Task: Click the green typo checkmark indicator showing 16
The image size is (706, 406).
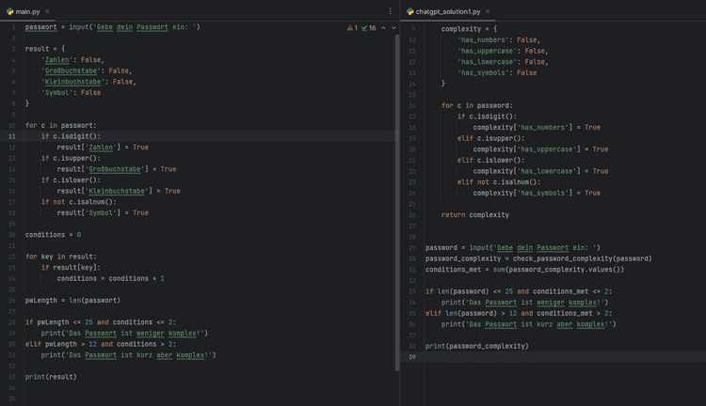Action: (369, 28)
